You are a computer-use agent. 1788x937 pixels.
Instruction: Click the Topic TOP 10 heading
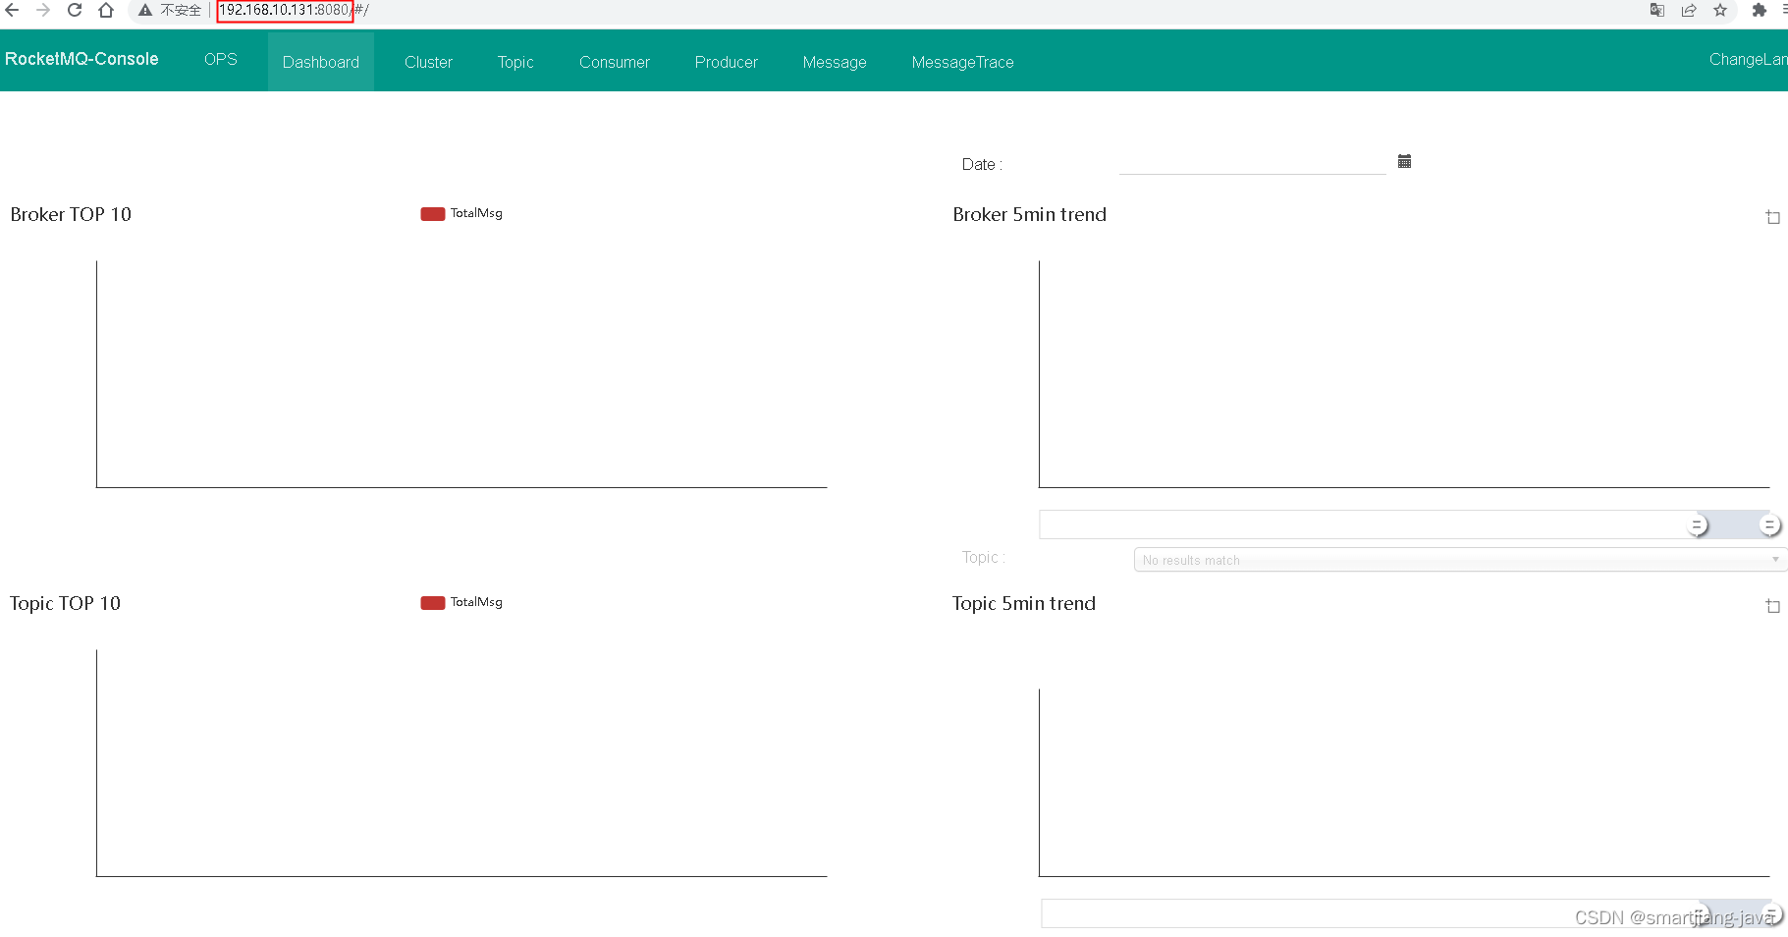(x=65, y=603)
